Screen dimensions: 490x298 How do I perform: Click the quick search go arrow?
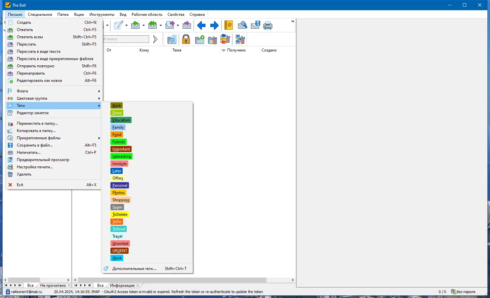pyautogui.click(x=155, y=39)
